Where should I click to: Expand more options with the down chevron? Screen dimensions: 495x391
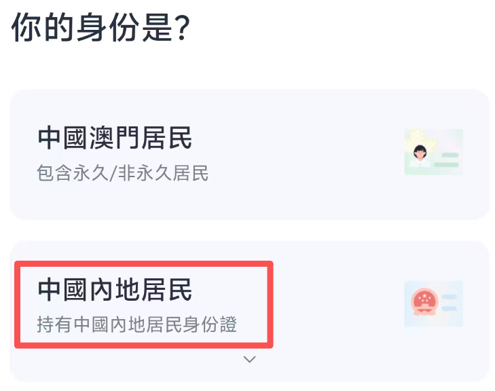point(249,359)
